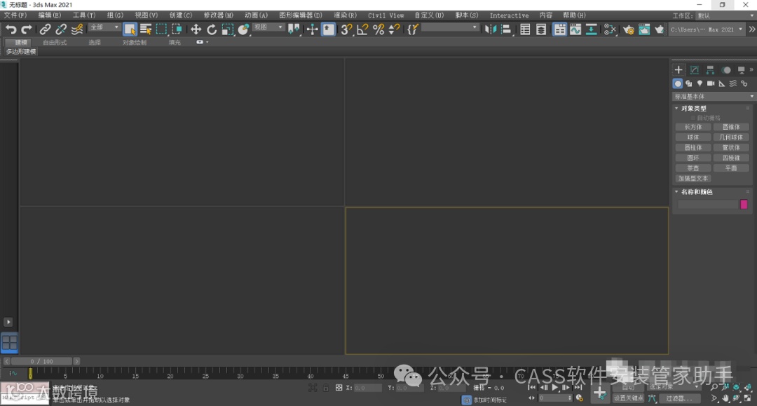The width and height of the screenshot is (757, 406).
Task: Toggle the Ribbon display button
Action: [x=559, y=29]
